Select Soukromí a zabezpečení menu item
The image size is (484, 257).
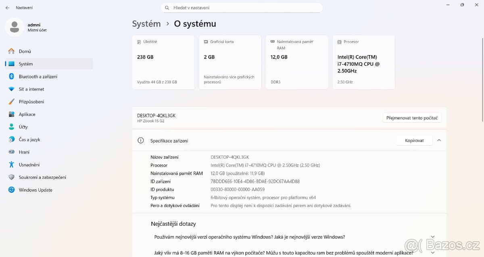(x=42, y=177)
